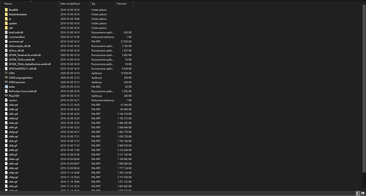This screenshot has height=196, width=366.
Task: Select the x64r.rpf file name
Action: 13,182
